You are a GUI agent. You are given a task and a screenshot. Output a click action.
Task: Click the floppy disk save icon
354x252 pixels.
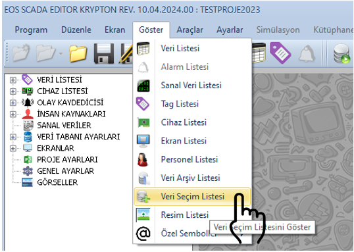[x=104, y=53]
